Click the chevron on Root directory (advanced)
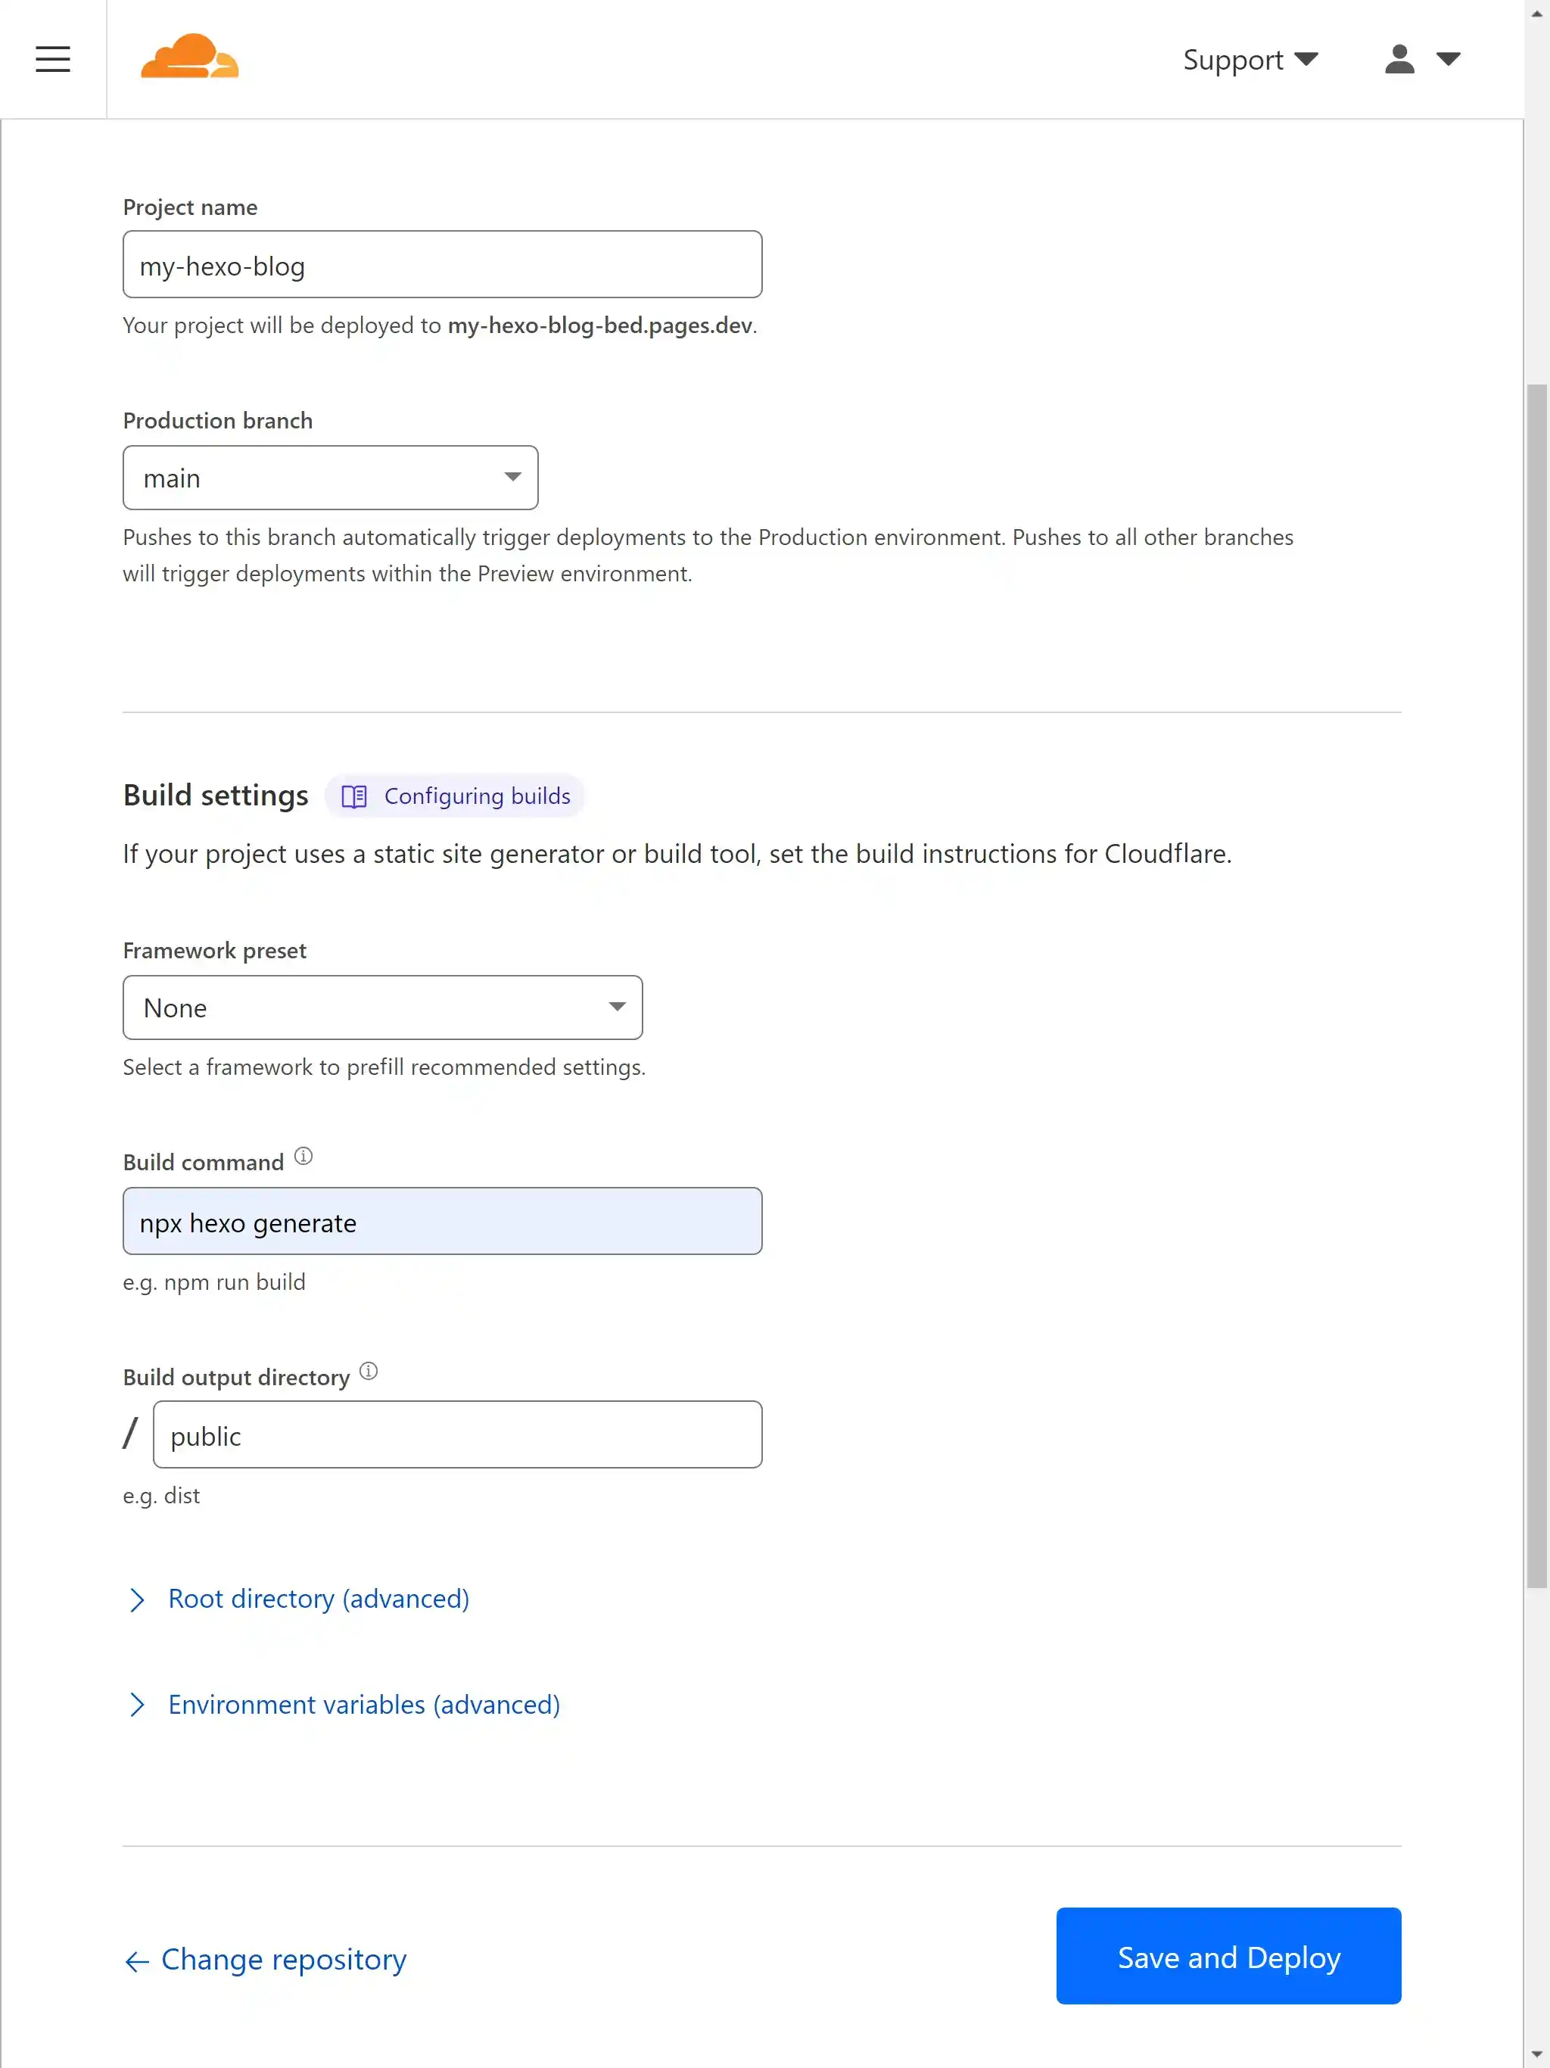Screen dimensions: 1550x2068 click(x=139, y=1599)
